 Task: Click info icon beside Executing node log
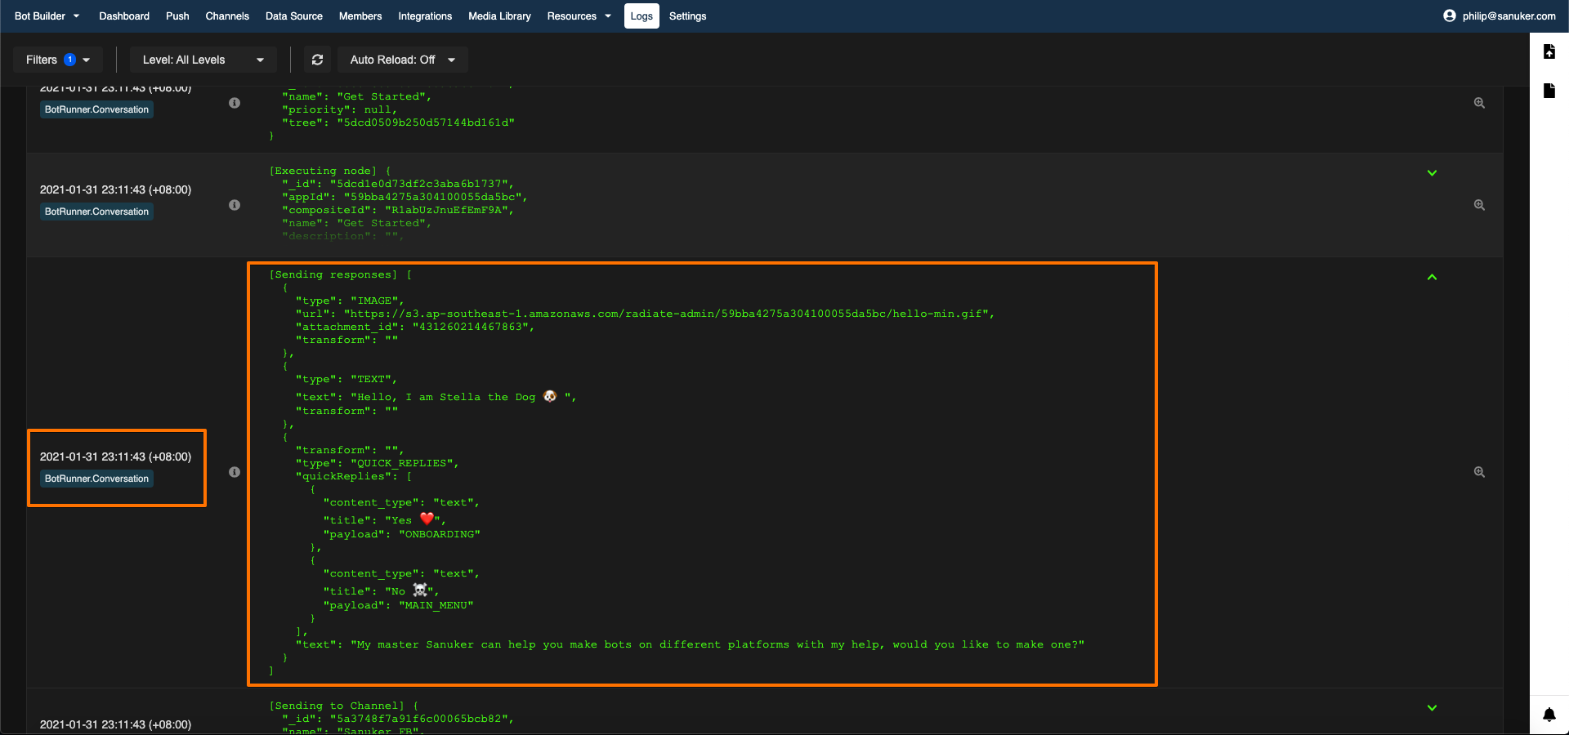[x=235, y=205]
